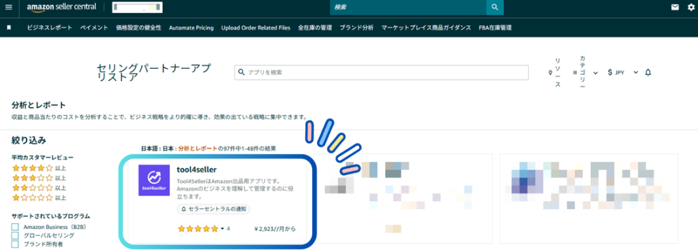Click the tool4seller review count 4
The height and width of the screenshot is (250, 698).
pyautogui.click(x=228, y=229)
